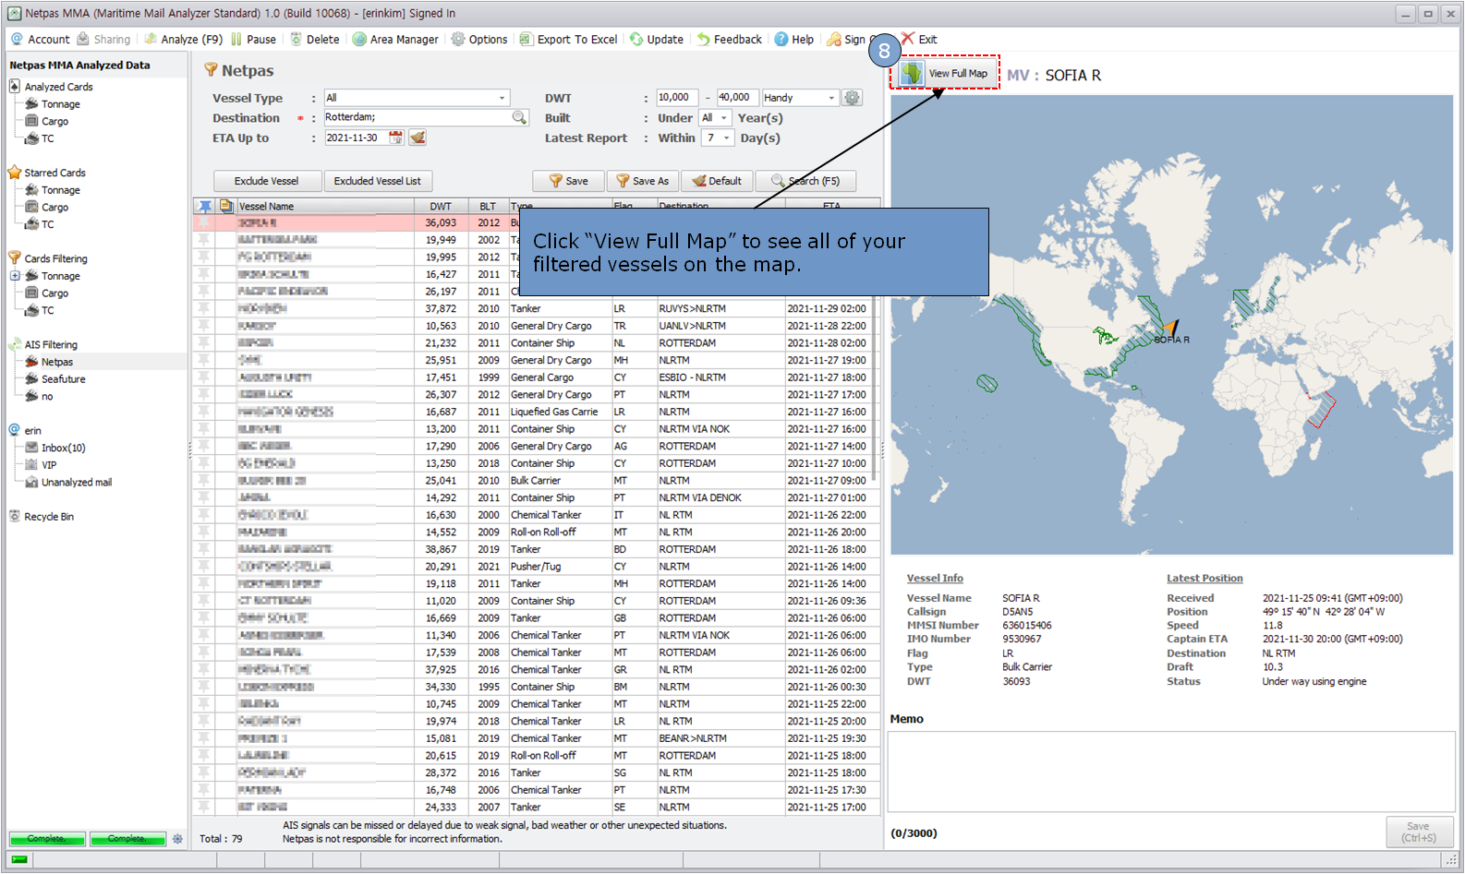Click the Destination input field
The height and width of the screenshot is (874, 1465).
(416, 117)
